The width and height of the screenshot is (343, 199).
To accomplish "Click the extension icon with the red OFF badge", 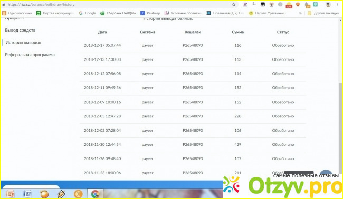I will (x=289, y=5).
